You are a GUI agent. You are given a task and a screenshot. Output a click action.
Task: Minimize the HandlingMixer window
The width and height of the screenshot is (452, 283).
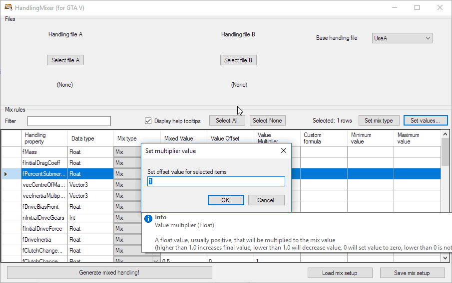tap(395, 8)
